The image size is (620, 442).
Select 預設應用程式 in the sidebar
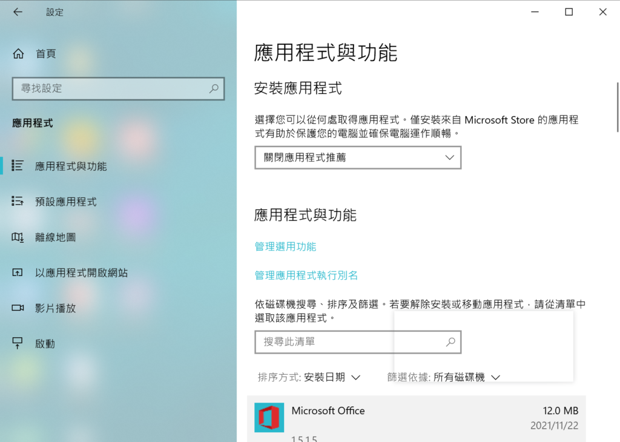65,202
